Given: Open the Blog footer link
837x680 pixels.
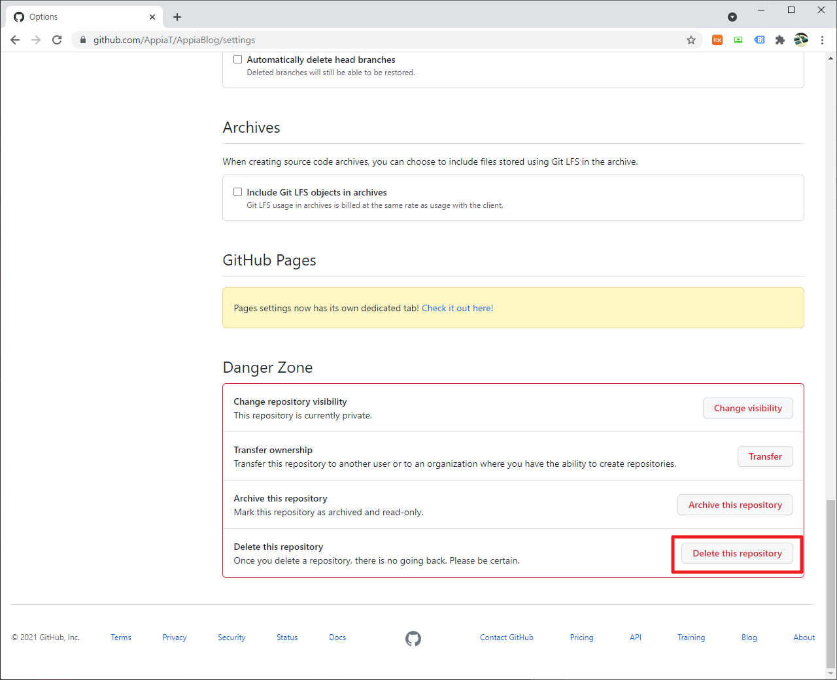Looking at the screenshot, I should click(749, 637).
